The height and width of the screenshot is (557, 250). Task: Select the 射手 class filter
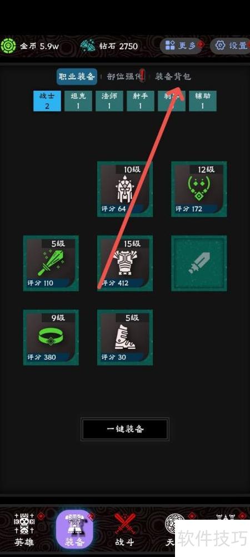141,101
